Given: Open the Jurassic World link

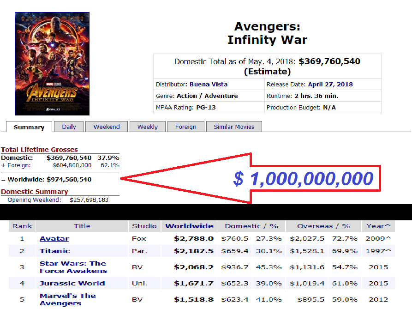Looking at the screenshot, I should click(x=72, y=283).
